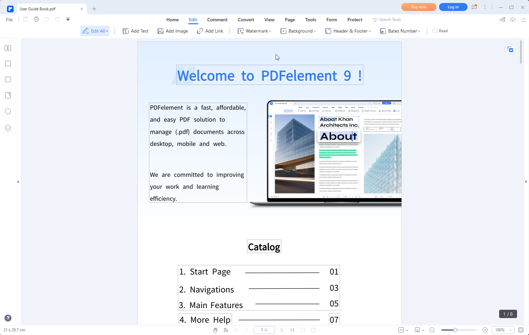Click the share send icon
Screen dimensions: 529x335
(502, 20)
